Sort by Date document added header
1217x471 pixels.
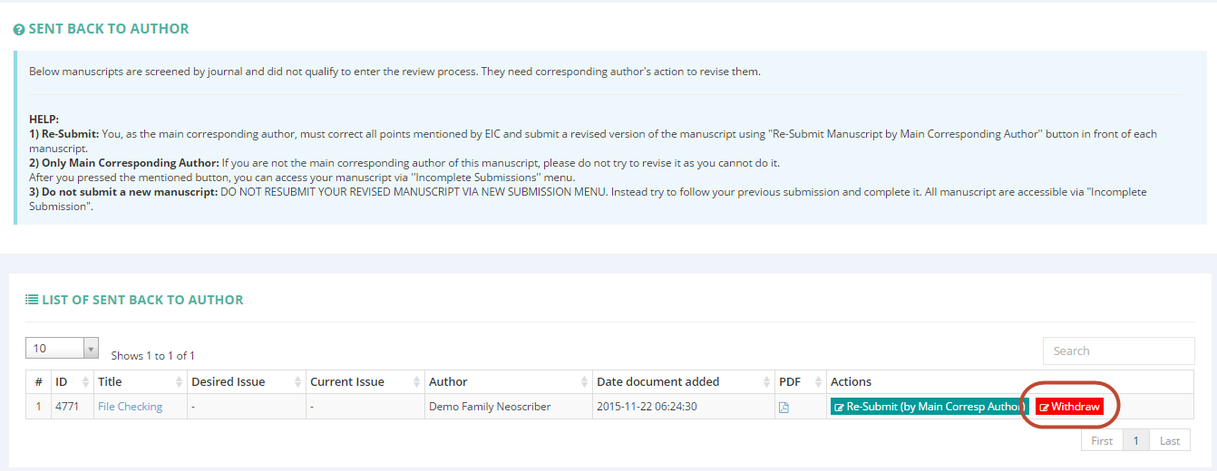pos(684,381)
